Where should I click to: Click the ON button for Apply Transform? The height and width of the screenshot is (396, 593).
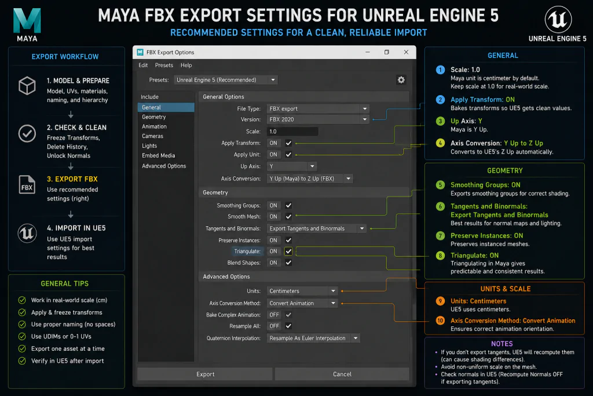click(x=273, y=143)
